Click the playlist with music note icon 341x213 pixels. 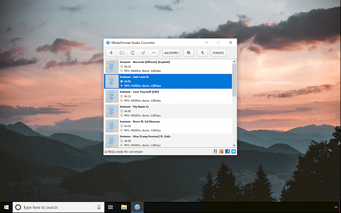[132, 53]
